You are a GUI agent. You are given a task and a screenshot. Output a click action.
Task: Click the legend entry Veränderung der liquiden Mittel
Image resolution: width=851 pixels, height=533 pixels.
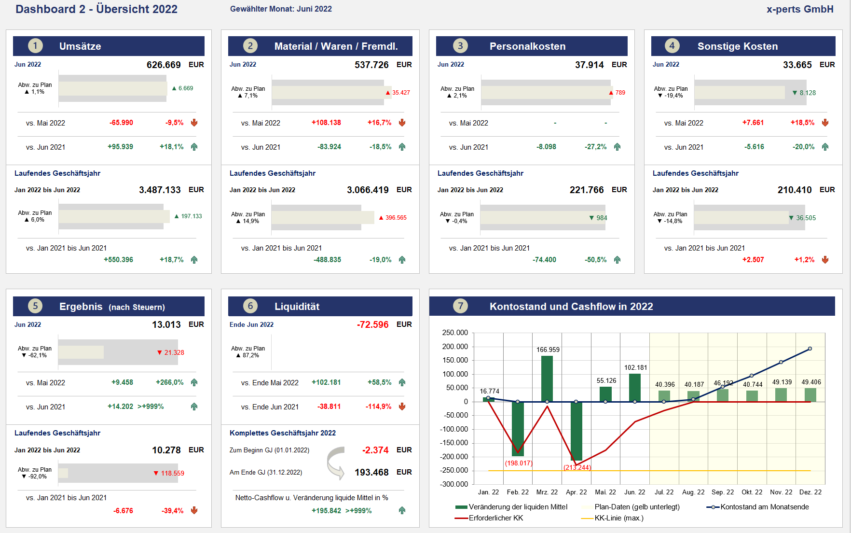tap(511, 507)
